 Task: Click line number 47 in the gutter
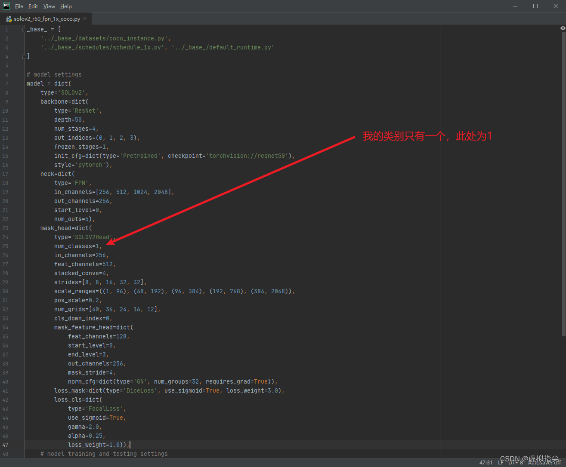[5, 445]
